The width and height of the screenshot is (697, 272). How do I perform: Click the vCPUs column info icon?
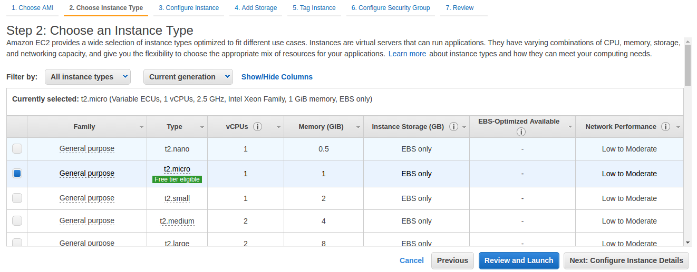(x=258, y=127)
